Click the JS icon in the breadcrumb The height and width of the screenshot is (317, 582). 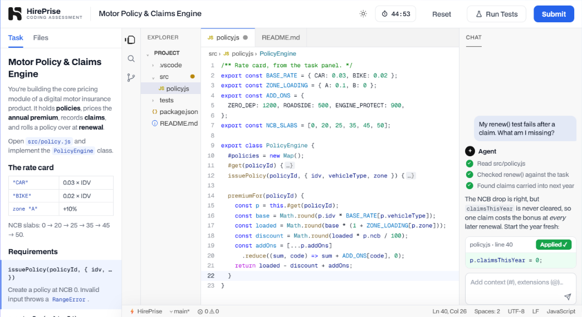point(226,54)
